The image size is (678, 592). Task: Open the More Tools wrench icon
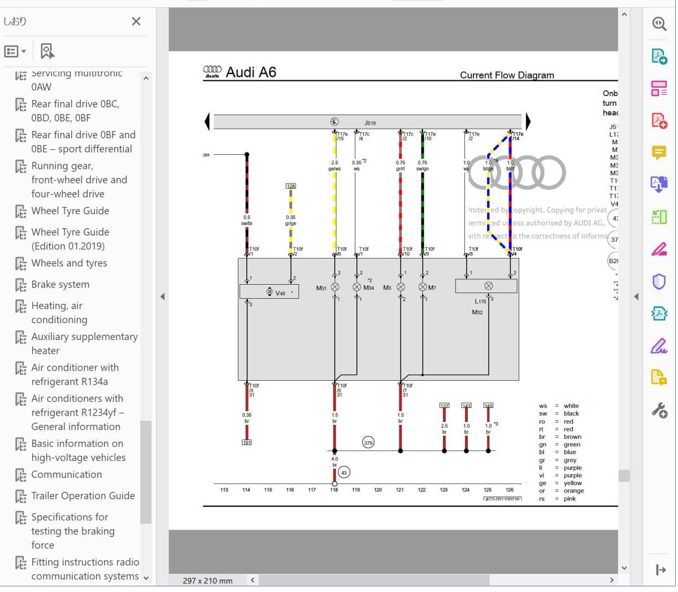pyautogui.click(x=659, y=410)
